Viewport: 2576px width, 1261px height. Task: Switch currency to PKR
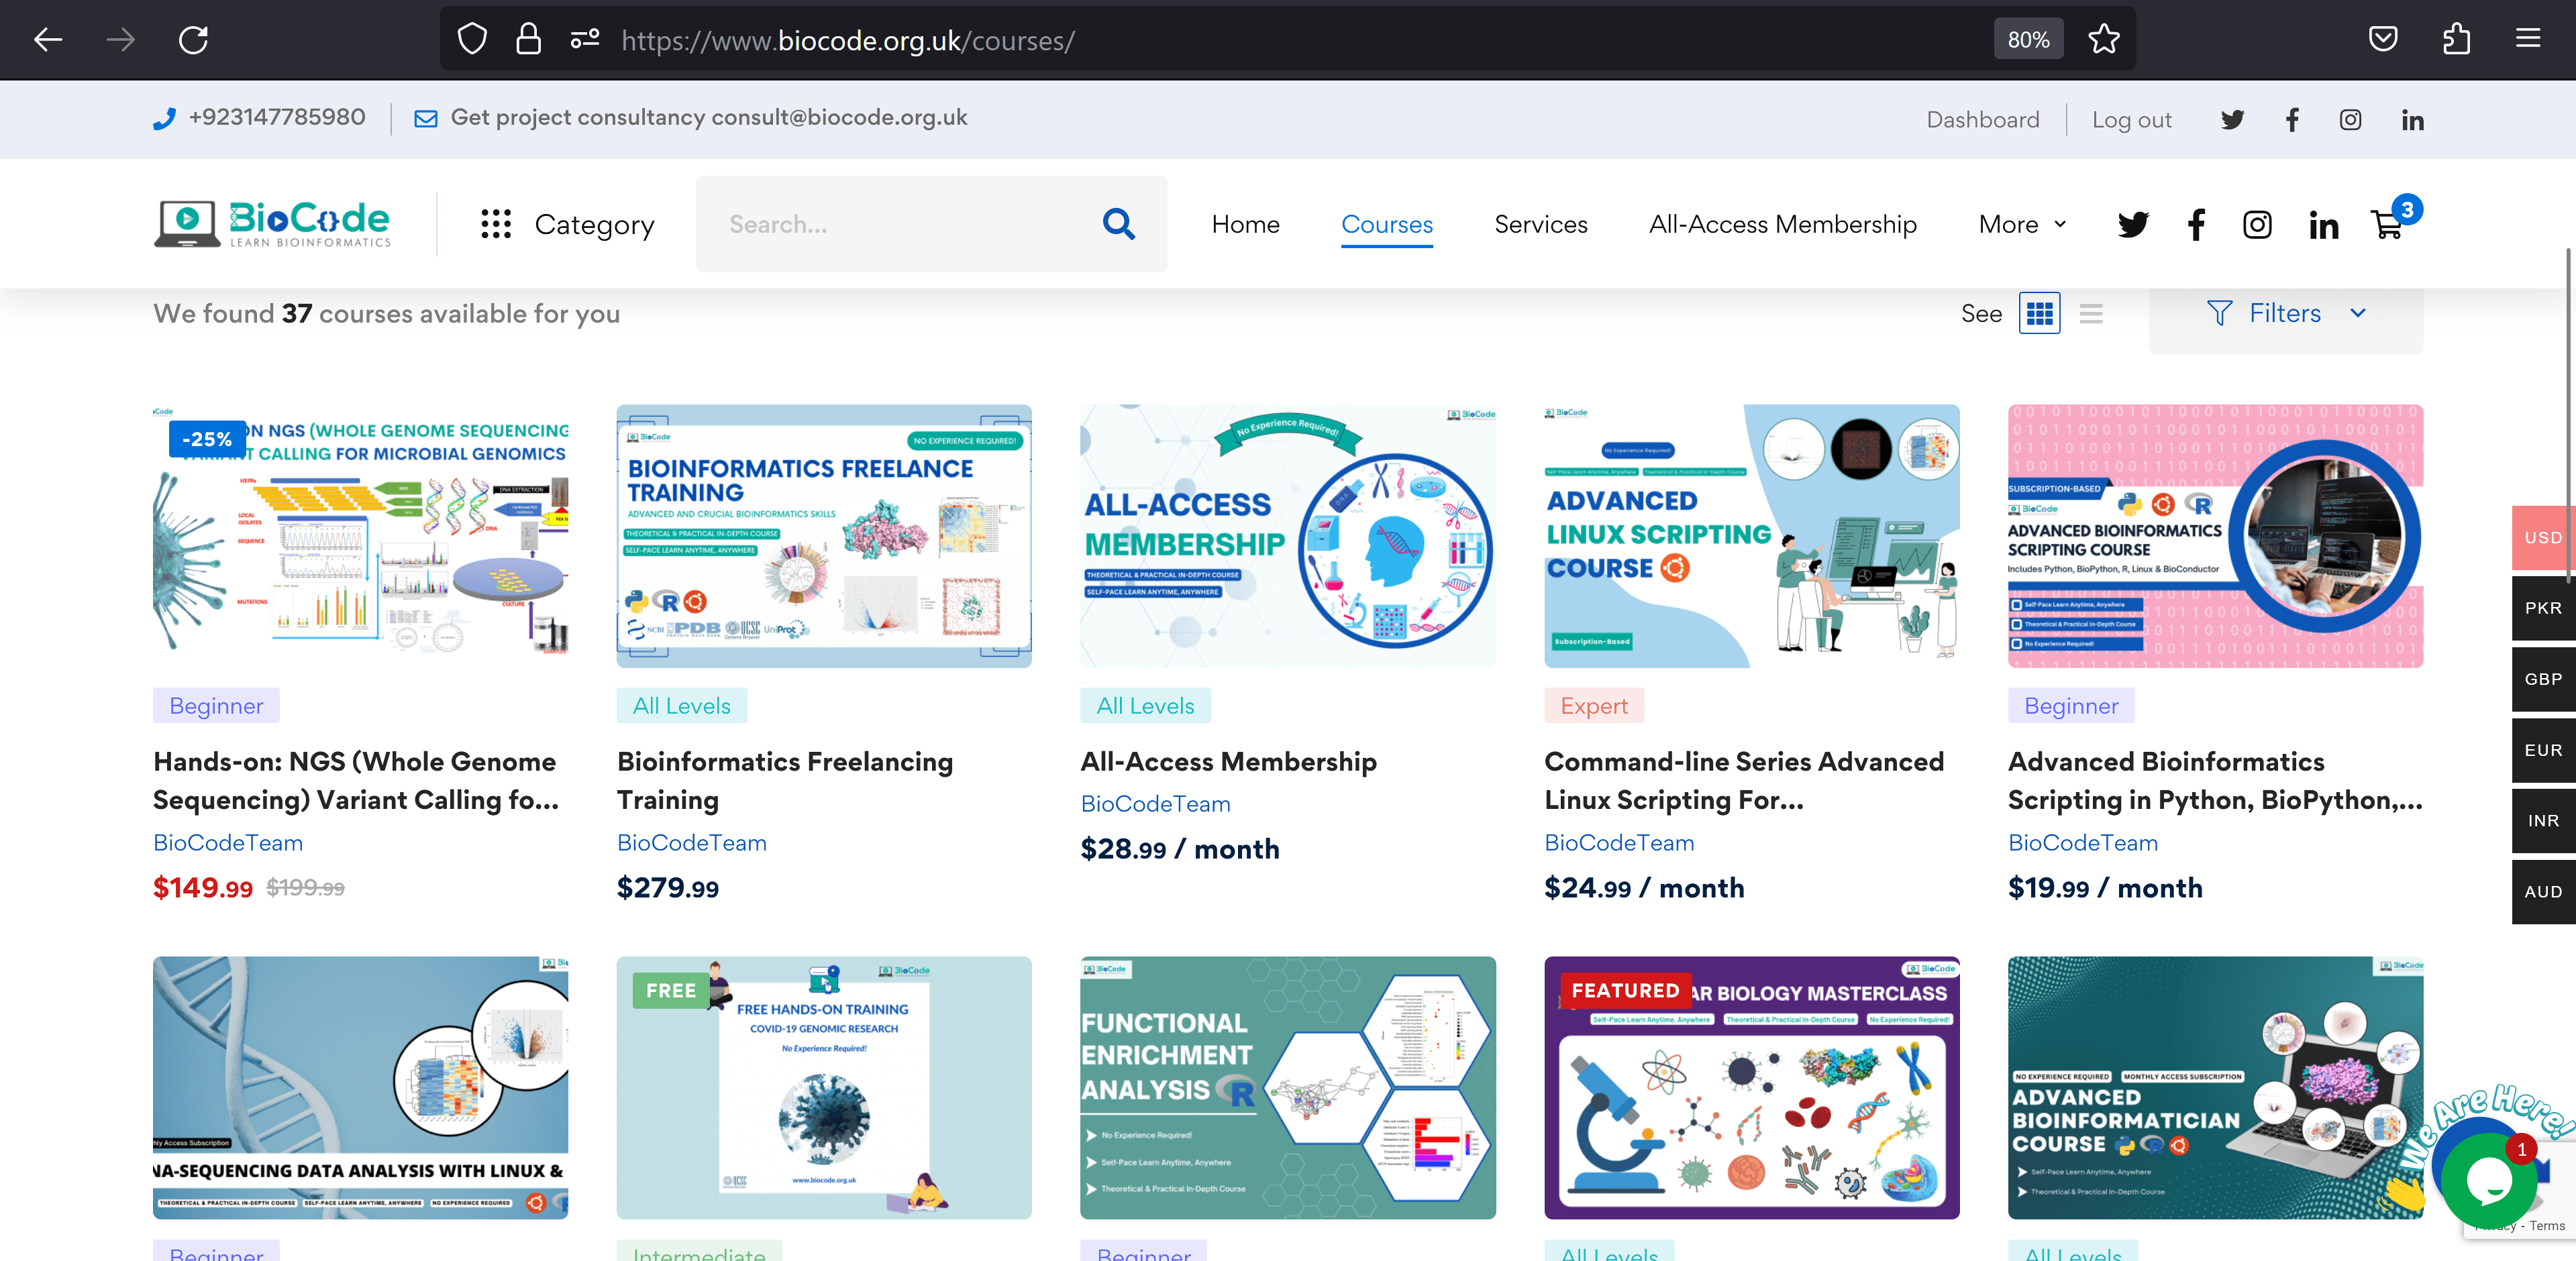click(x=2543, y=608)
